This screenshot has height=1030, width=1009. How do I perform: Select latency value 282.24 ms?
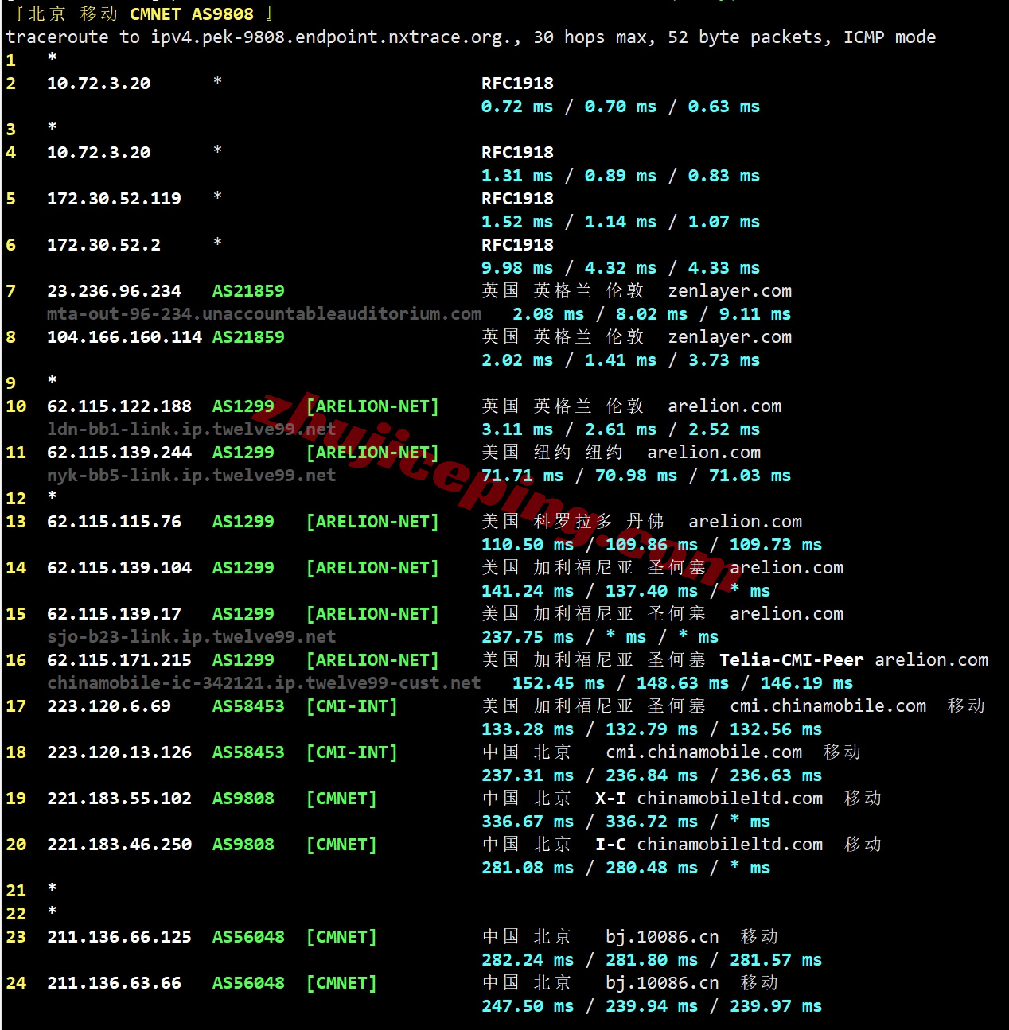click(528, 960)
